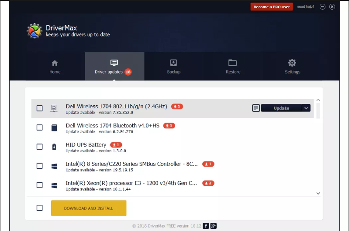Open the Facebook icon in footer

pyautogui.click(x=206, y=226)
